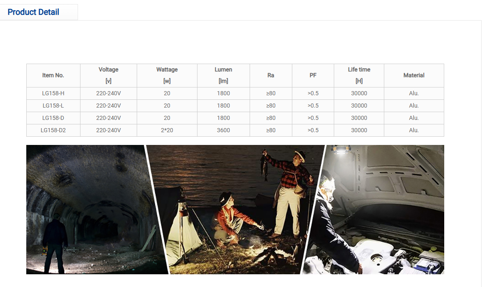Click the PF column header
Viewport: 482px width, 287px height.
[x=313, y=75]
